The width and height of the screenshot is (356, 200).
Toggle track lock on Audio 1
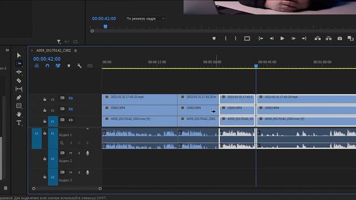pyautogui.click(x=44, y=133)
